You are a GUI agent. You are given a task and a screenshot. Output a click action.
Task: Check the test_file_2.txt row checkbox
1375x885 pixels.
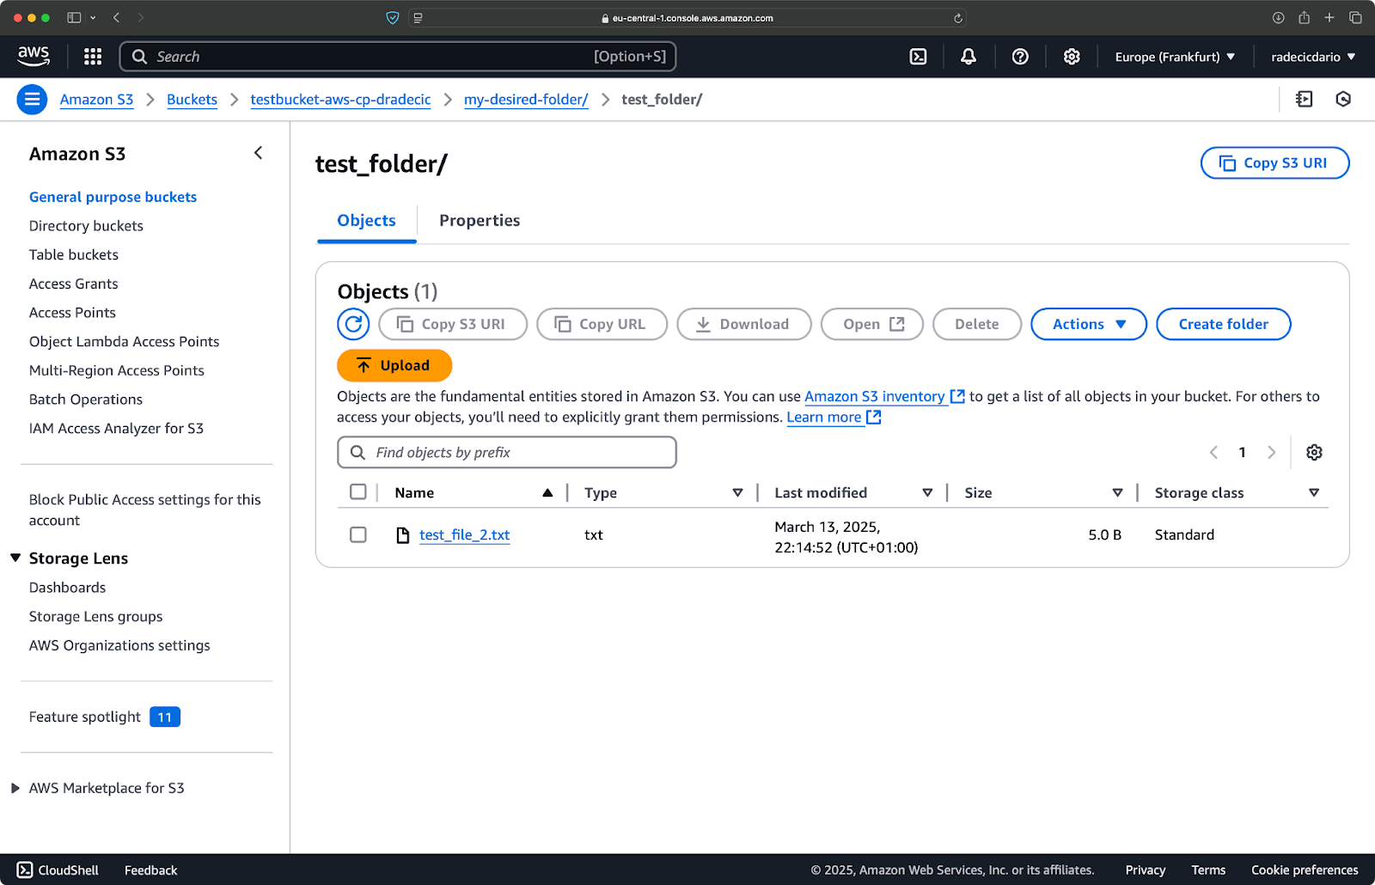click(358, 534)
